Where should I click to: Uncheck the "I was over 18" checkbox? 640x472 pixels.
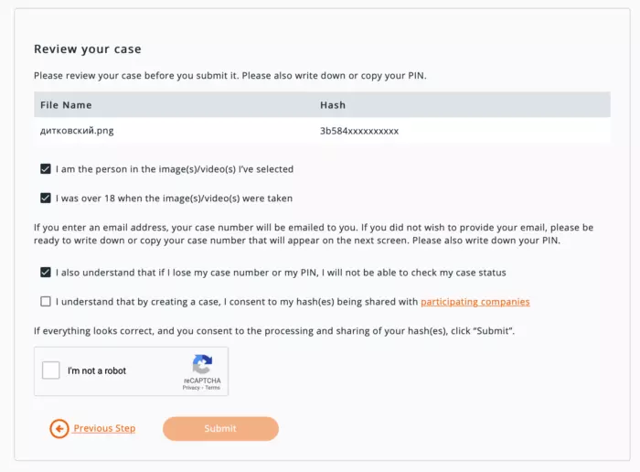tap(46, 198)
